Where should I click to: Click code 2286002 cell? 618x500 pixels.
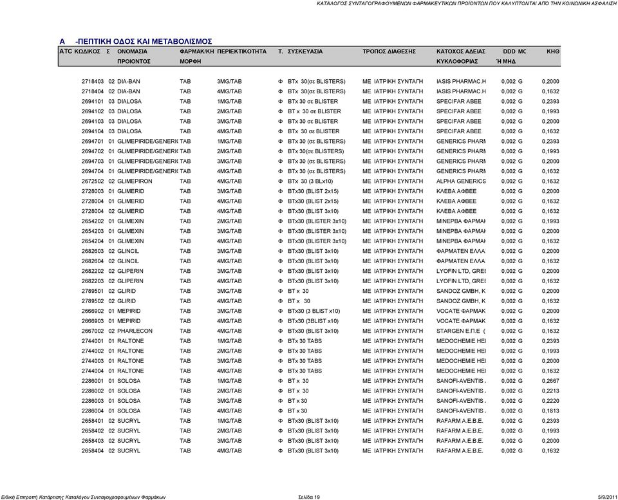click(x=93, y=391)
